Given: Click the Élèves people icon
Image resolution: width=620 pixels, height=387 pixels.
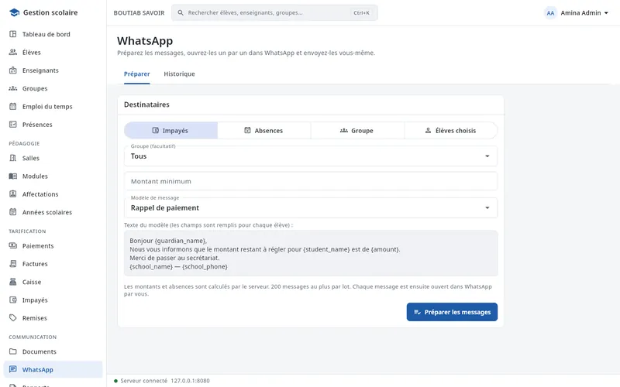Looking at the screenshot, I should click(x=13, y=52).
